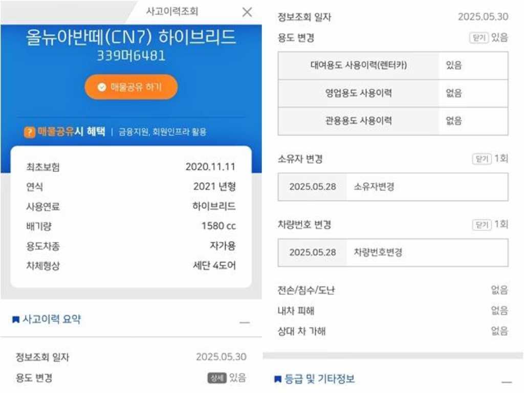Image resolution: width=524 pixels, height=393 pixels.
Task: Click the bookmark icon beside 등급 및 기타정보
Action: coord(278,379)
